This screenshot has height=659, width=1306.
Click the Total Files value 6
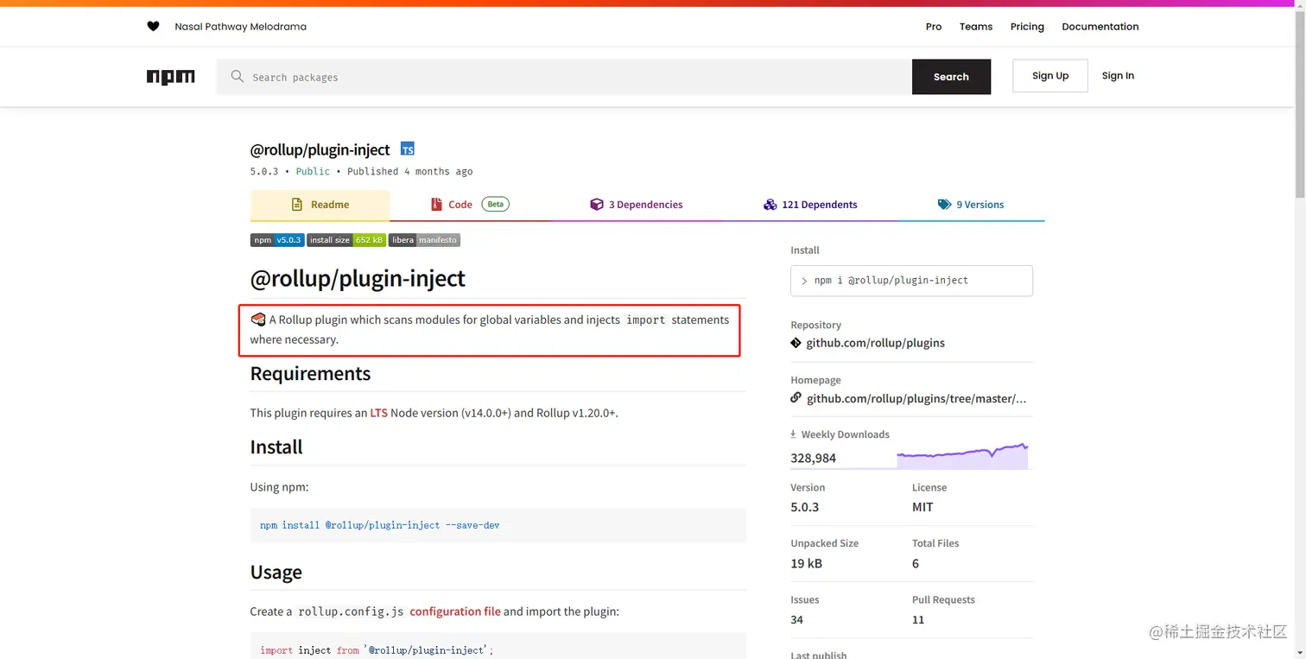(x=916, y=563)
